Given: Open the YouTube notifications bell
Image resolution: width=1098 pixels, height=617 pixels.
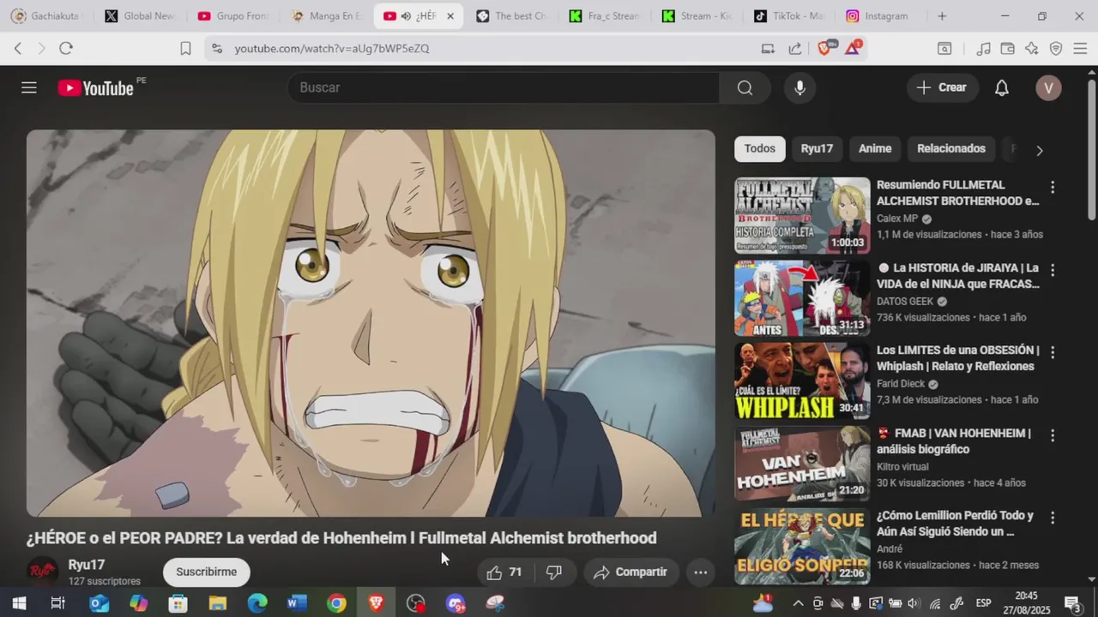Looking at the screenshot, I should [1001, 87].
